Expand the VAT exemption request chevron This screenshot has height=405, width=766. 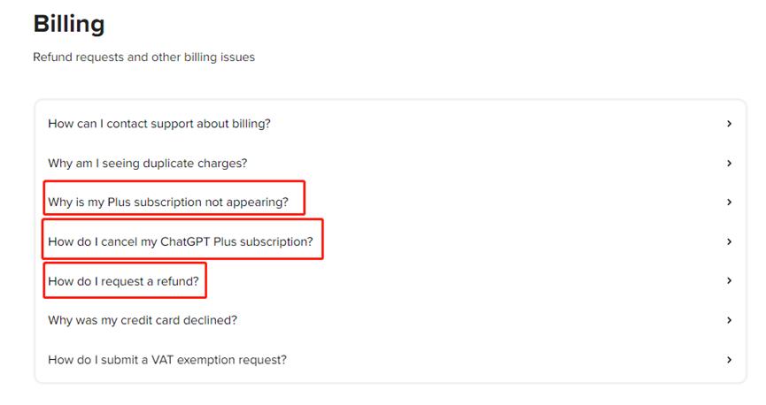729,360
